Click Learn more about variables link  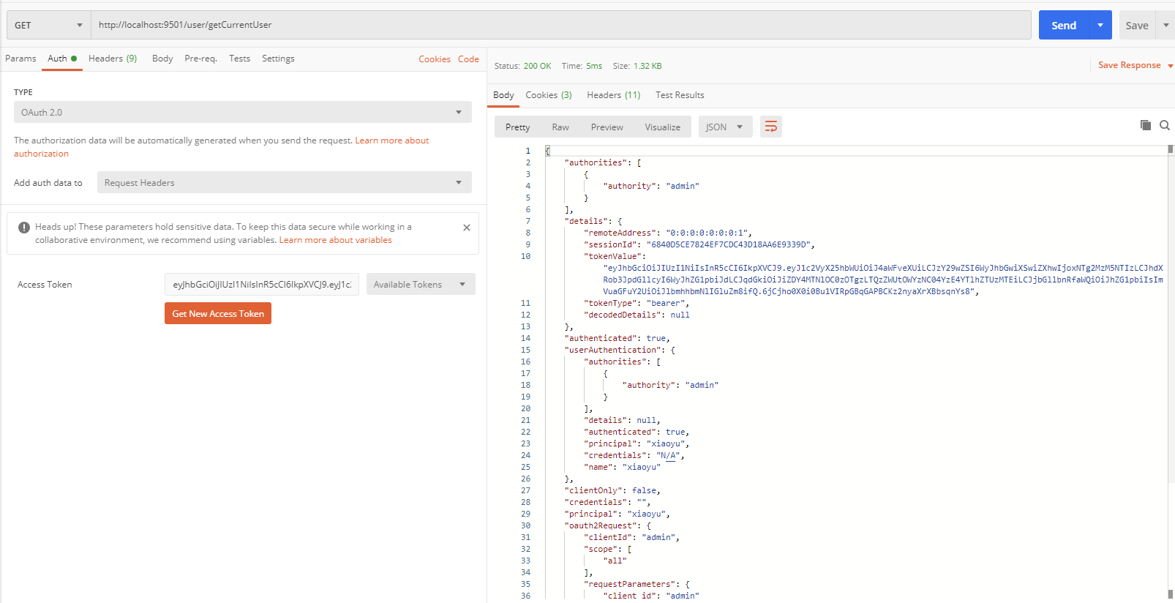click(335, 240)
